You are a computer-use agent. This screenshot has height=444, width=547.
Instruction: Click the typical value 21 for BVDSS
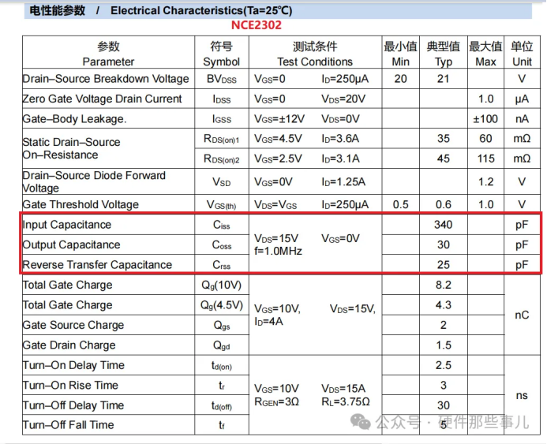443,79
